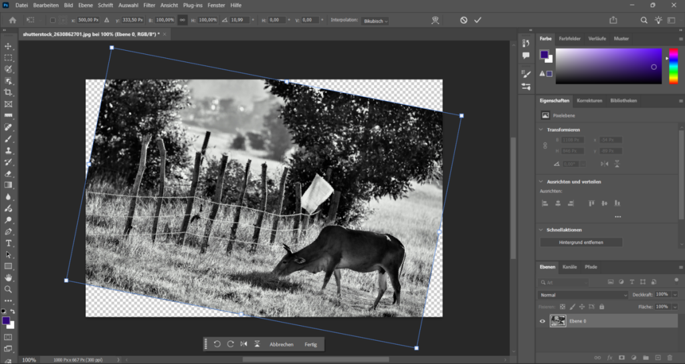Commit the transform with the checkmark icon
The height and width of the screenshot is (364, 685).
coord(478,20)
